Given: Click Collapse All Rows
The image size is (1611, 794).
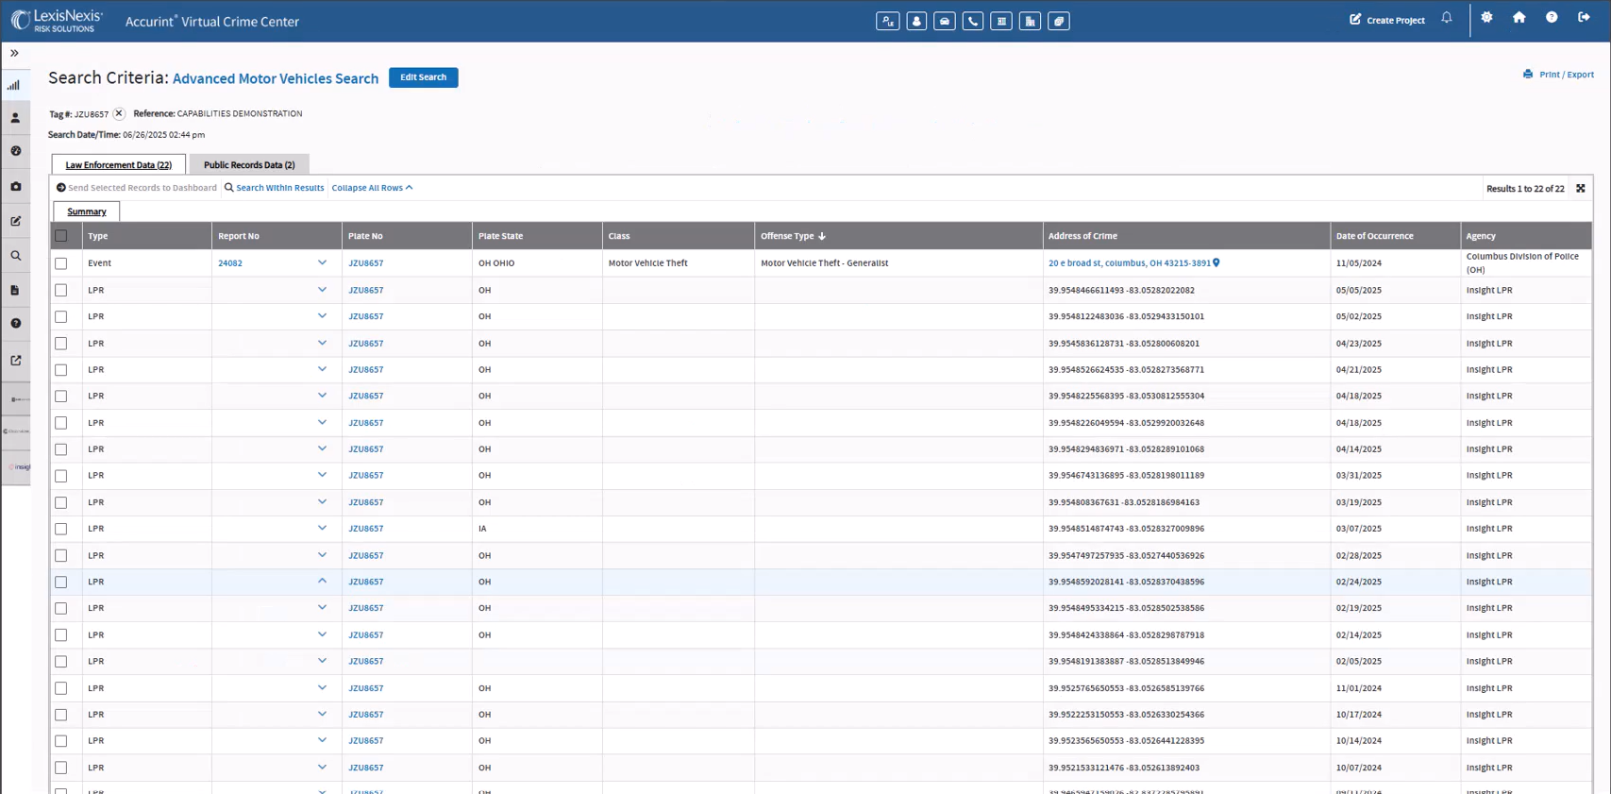Looking at the screenshot, I should coord(372,188).
